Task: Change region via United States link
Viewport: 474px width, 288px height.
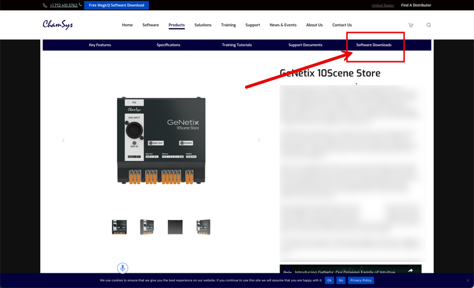Action: (x=383, y=5)
